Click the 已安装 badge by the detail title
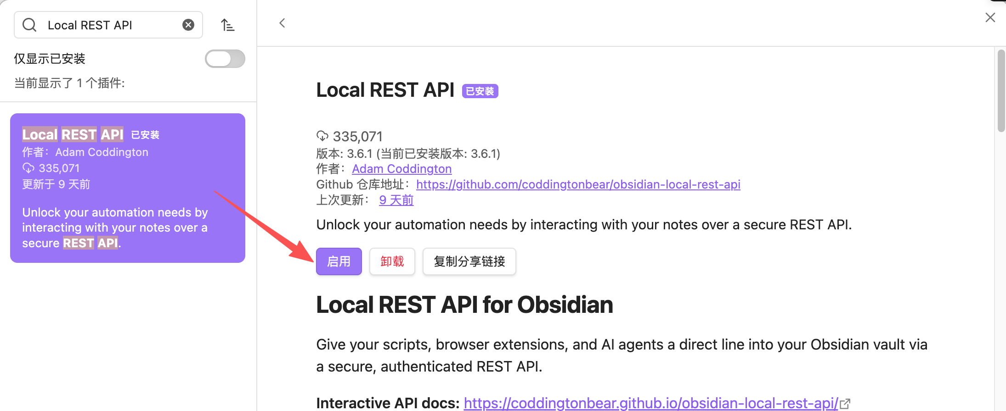The width and height of the screenshot is (1006, 411). pyautogui.click(x=480, y=91)
